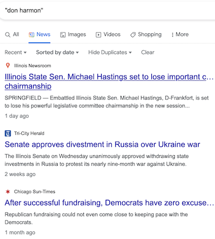Open Senate approves divestment in Russia article
This screenshot has height=239, width=215.
coord(102,144)
